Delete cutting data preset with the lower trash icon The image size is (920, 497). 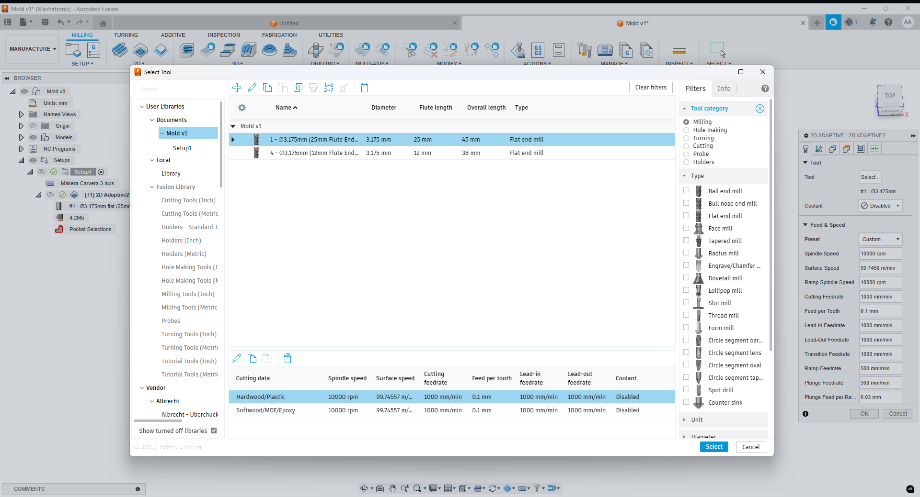tap(287, 358)
